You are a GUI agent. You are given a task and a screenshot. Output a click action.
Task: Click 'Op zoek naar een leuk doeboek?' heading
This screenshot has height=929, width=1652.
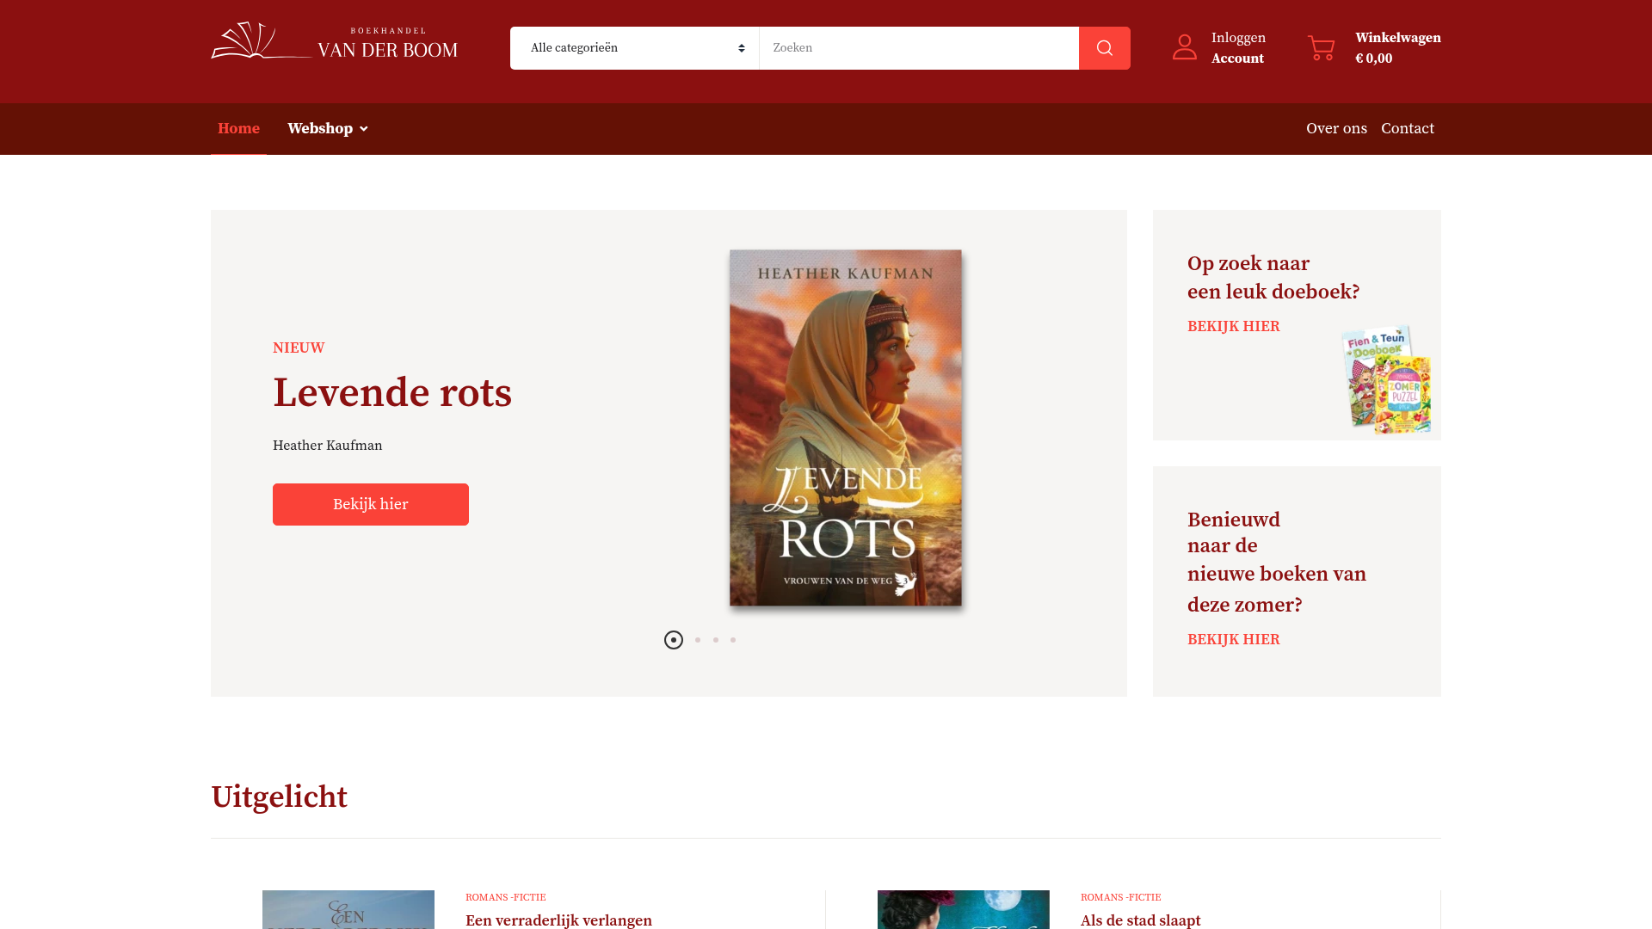pos(1273,278)
